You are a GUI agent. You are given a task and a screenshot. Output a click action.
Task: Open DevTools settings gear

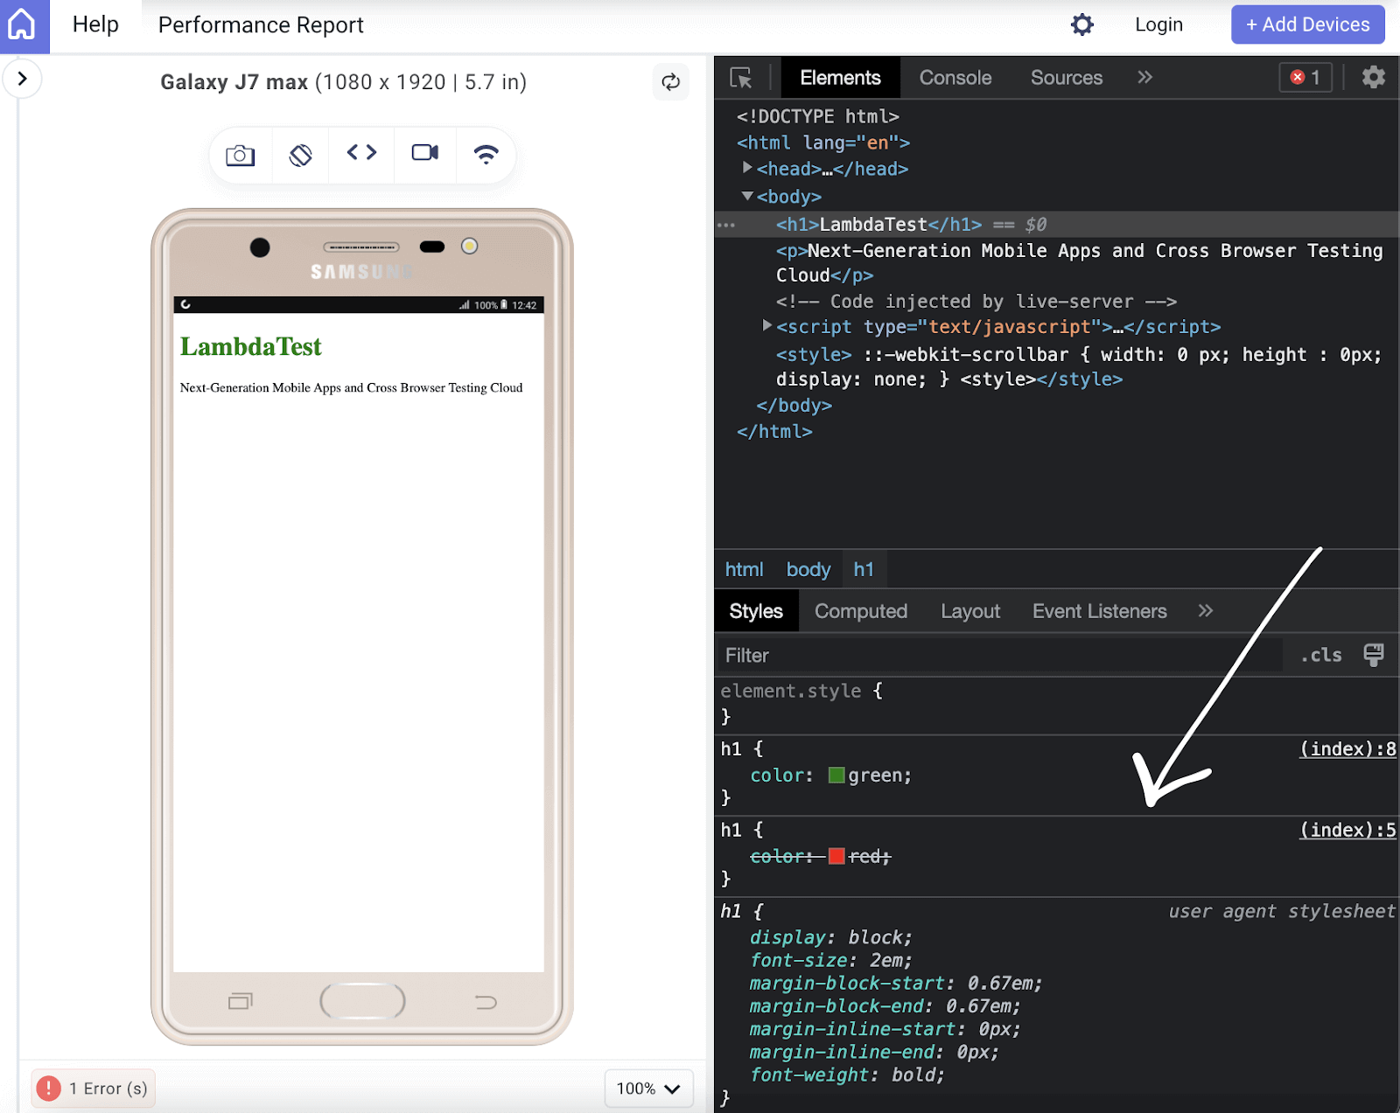point(1374,78)
